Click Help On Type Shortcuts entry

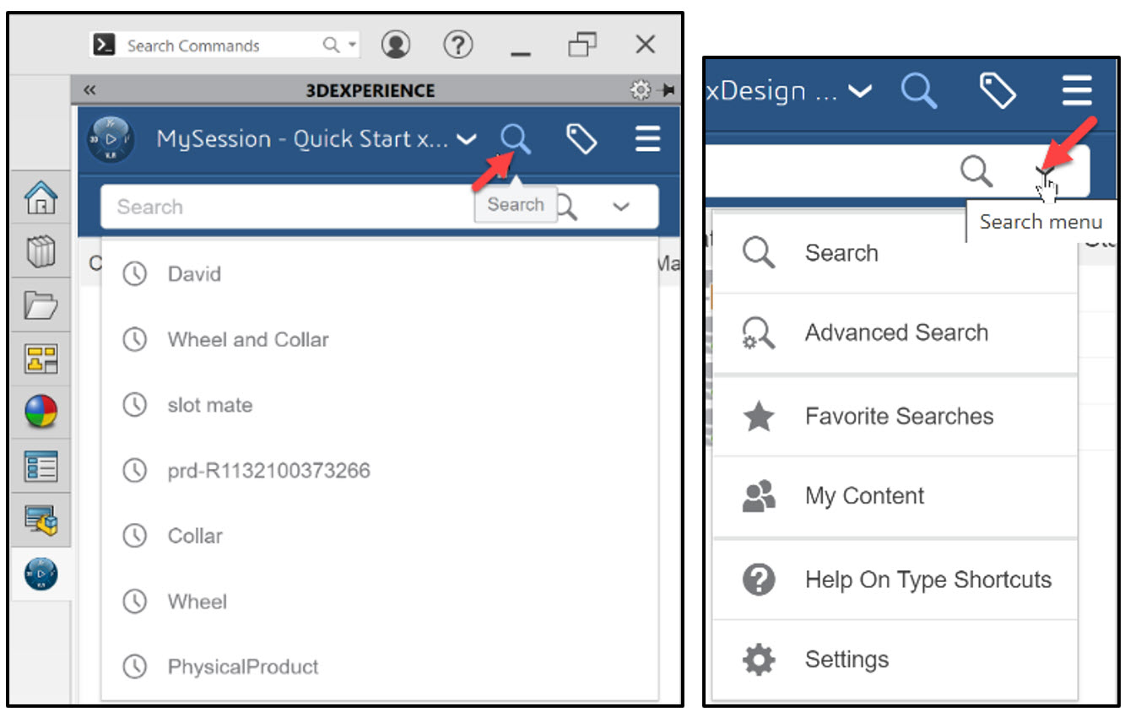tap(928, 580)
